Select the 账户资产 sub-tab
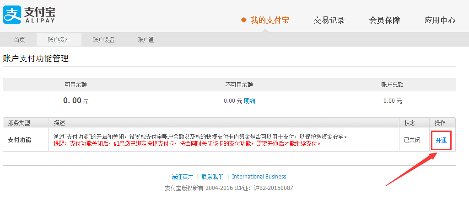Image resolution: width=469 pixels, height=210 pixels. coord(59,40)
